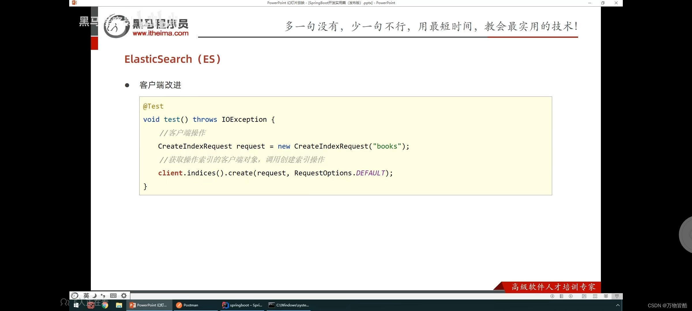
Task: Switch to Slide Sorter view icon
Action: point(595,296)
